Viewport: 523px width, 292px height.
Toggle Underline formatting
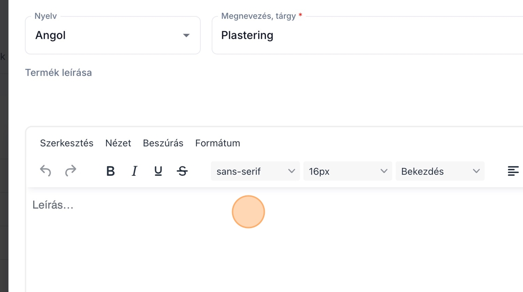(158, 171)
